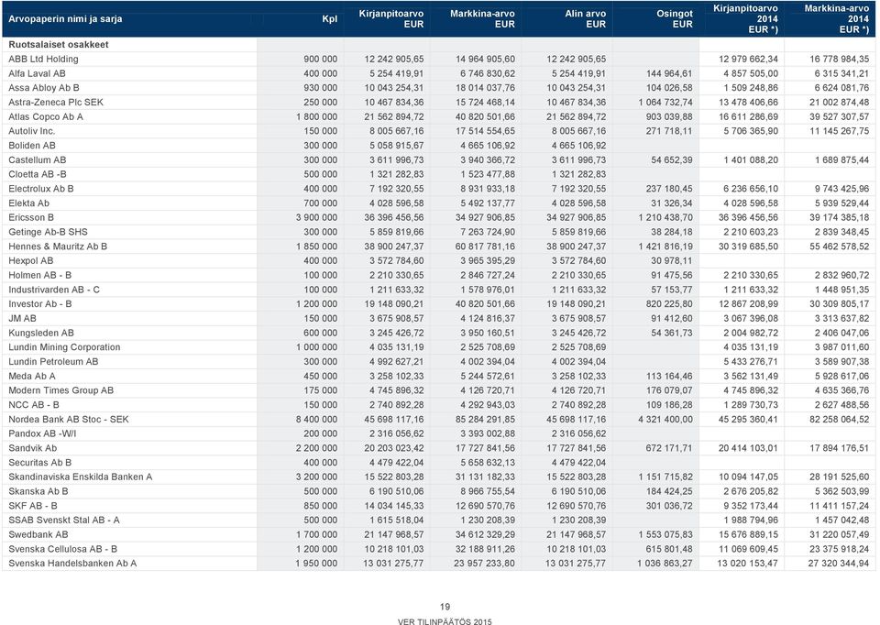Select the 'Skanska Ab B' row name
Image resolution: width=880 pixels, height=625 pixels.
38,491
